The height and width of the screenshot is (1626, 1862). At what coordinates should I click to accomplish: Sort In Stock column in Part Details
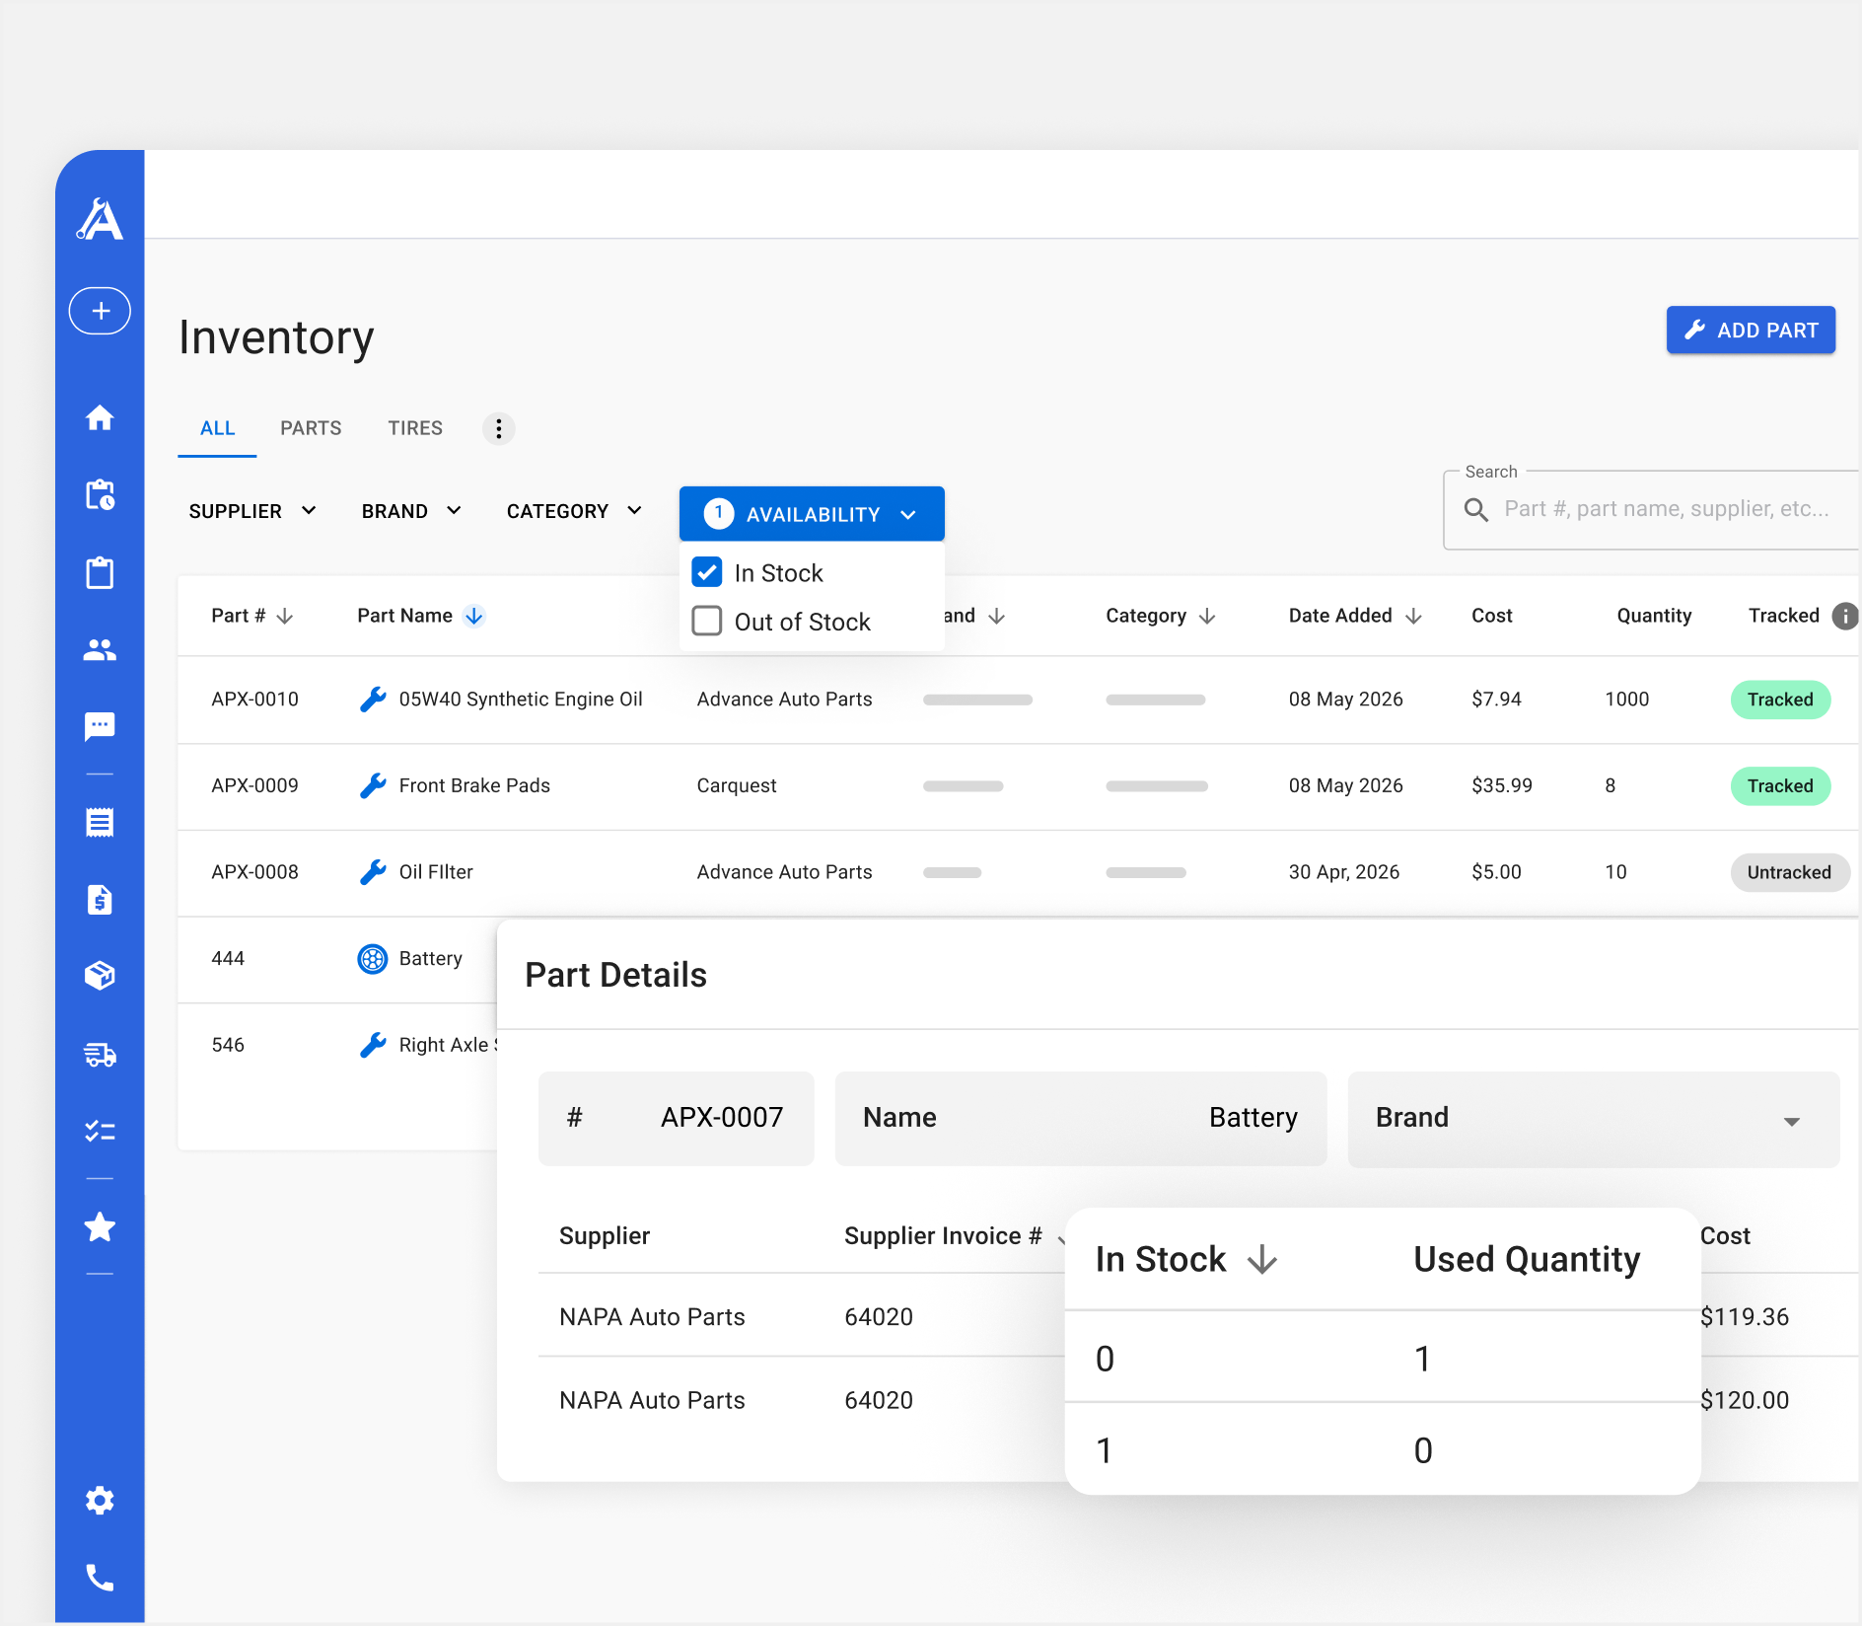click(x=1262, y=1260)
